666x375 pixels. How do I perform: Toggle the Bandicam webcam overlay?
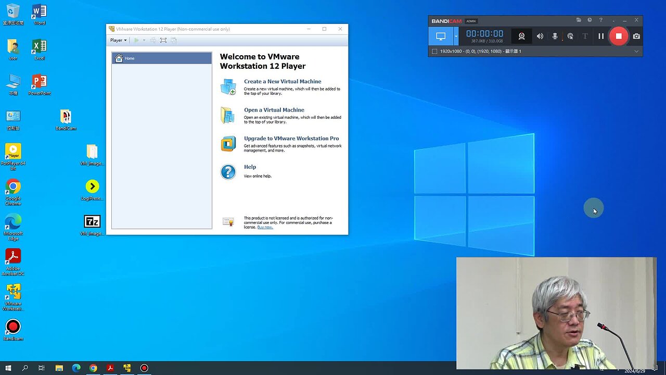tap(521, 36)
